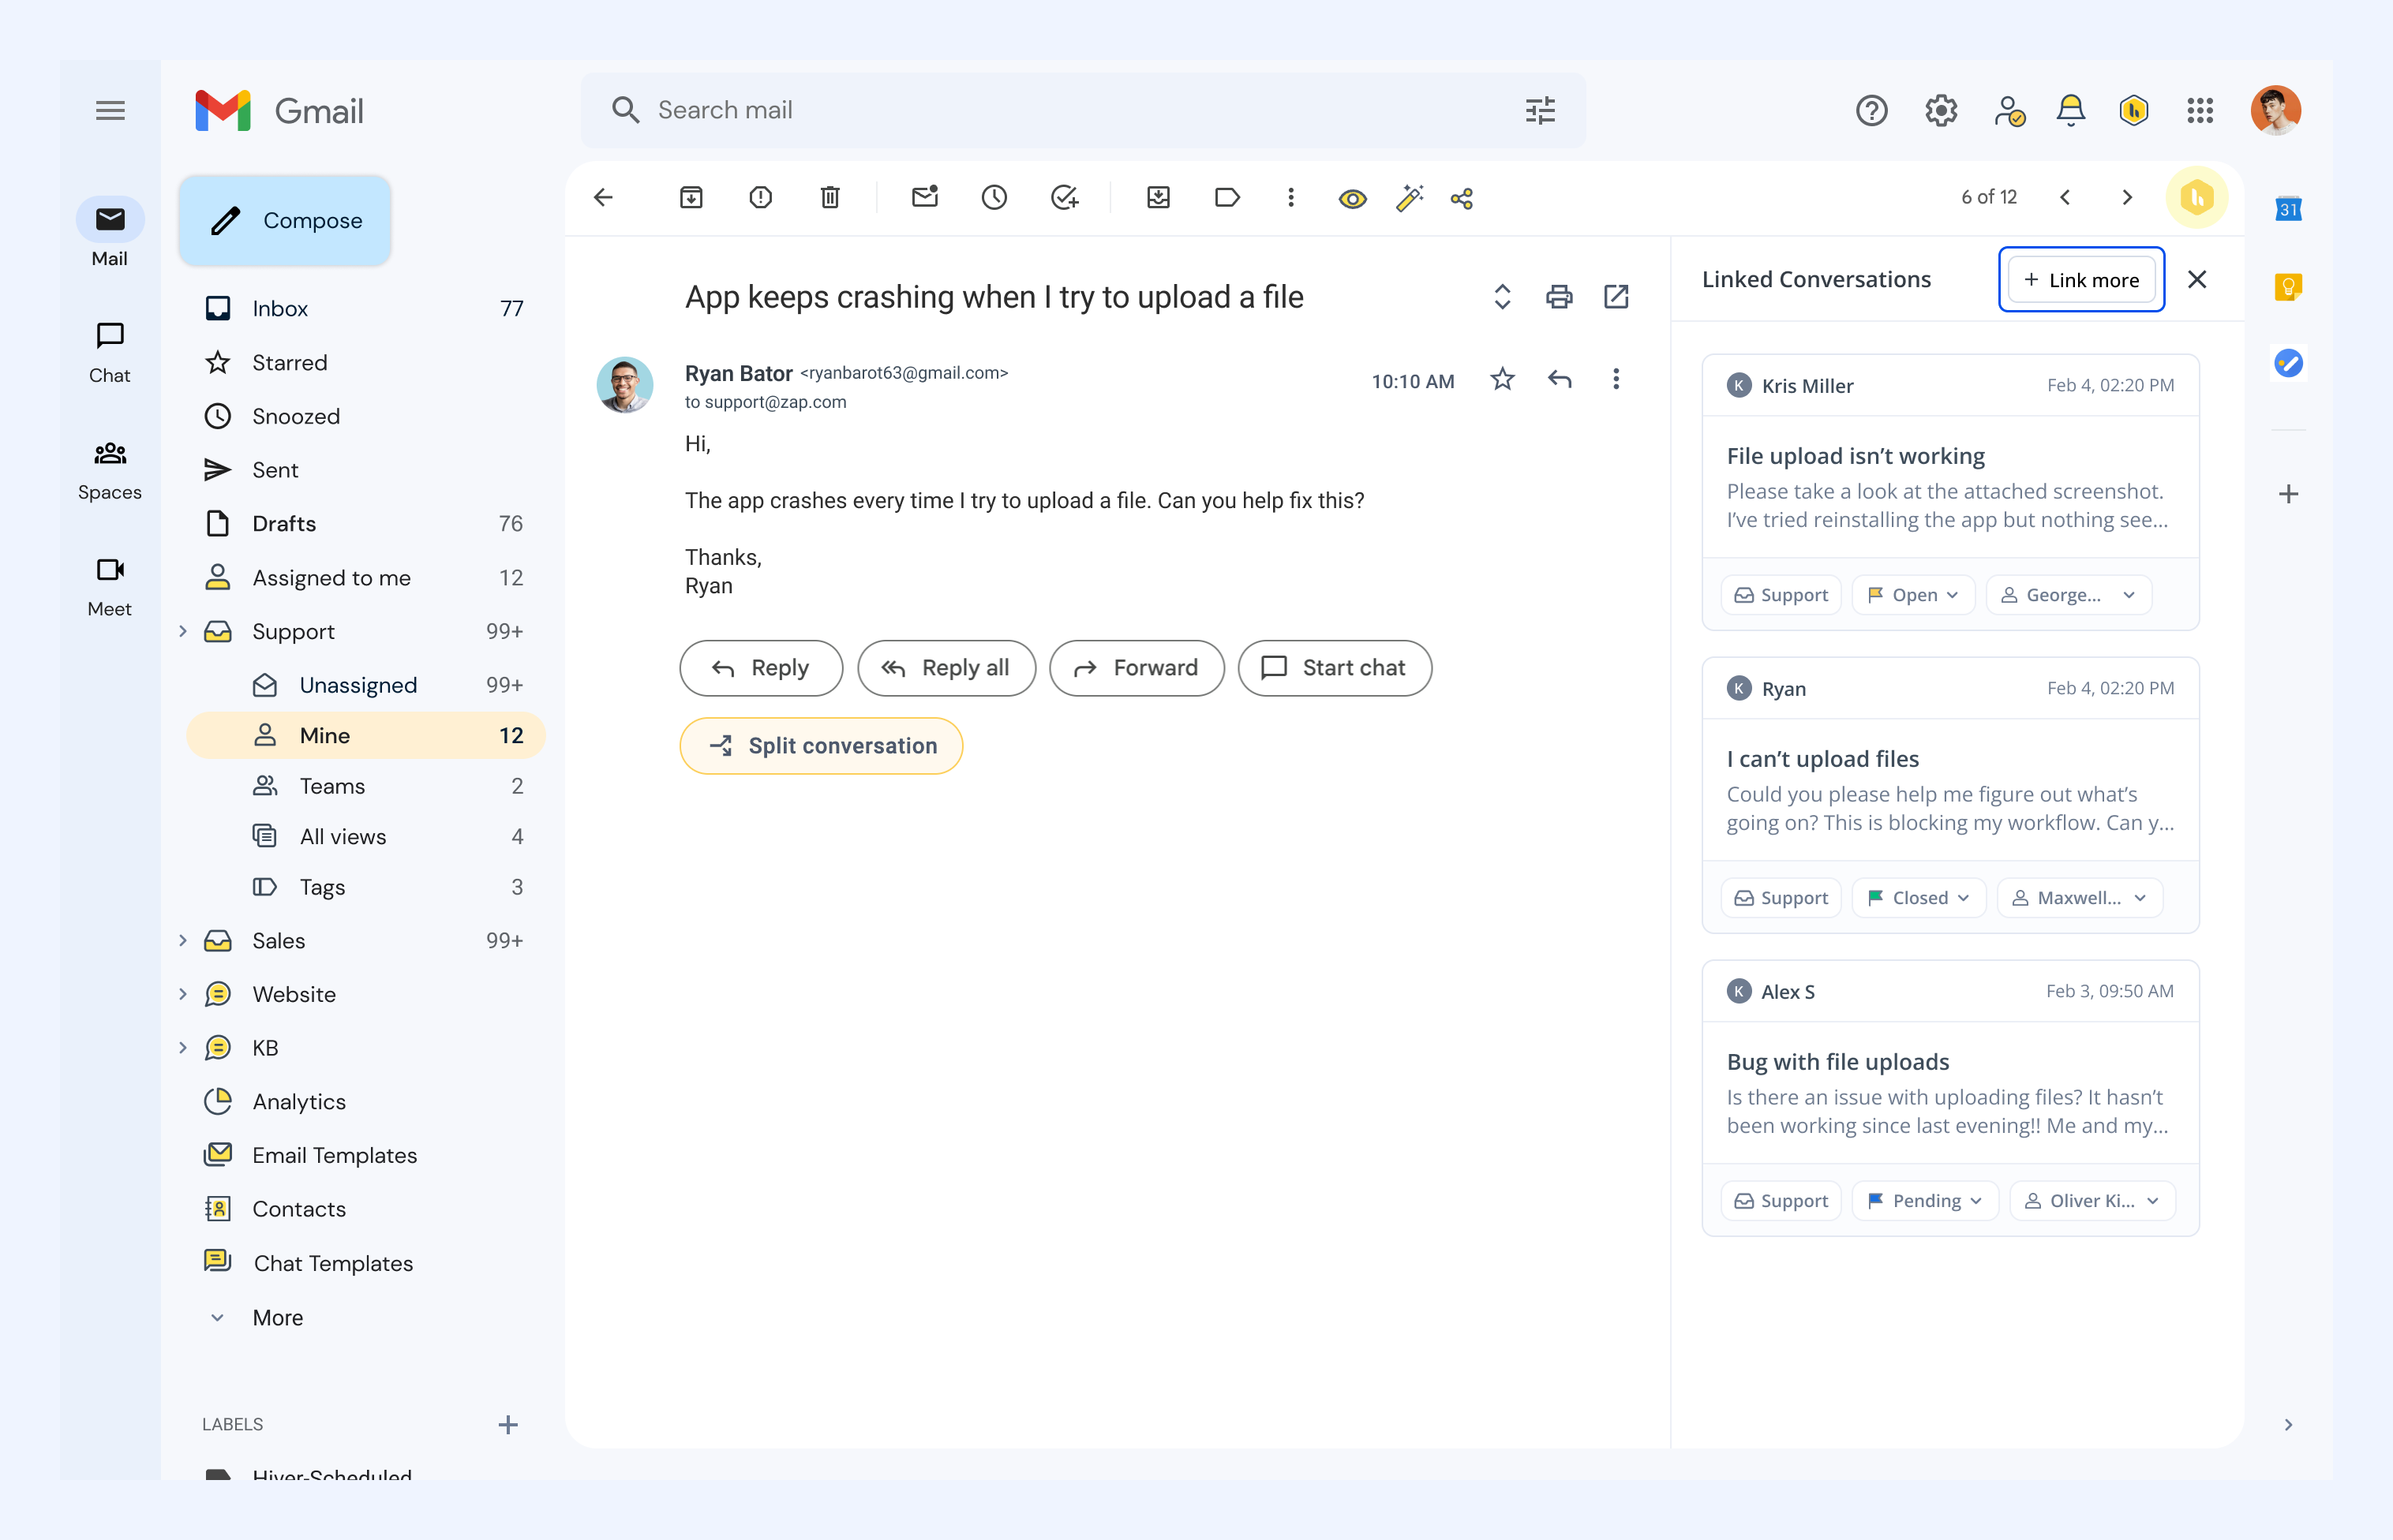
Task: Snooze this conversation with the clock icon
Action: pos(994,198)
